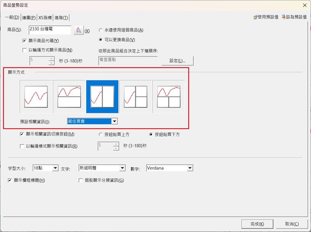Select the chart with right panel layout

pyautogui.click(x=102, y=97)
